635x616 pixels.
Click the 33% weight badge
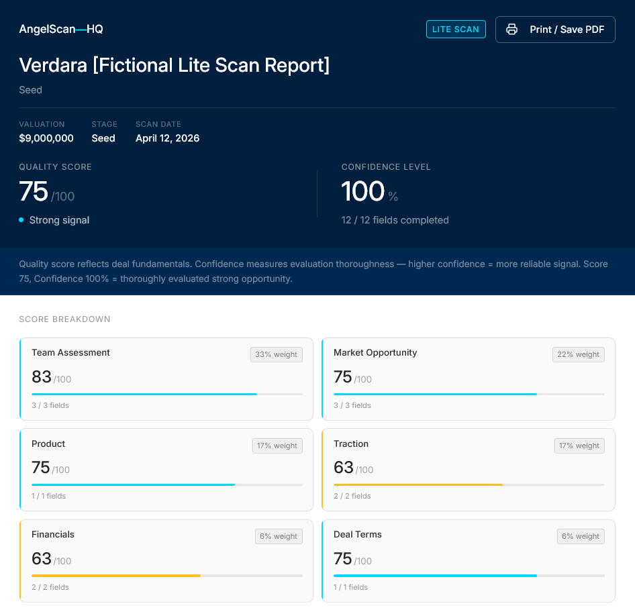click(276, 354)
